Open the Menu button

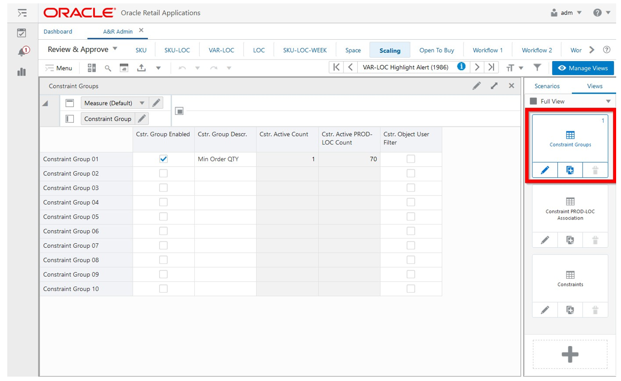[59, 68]
